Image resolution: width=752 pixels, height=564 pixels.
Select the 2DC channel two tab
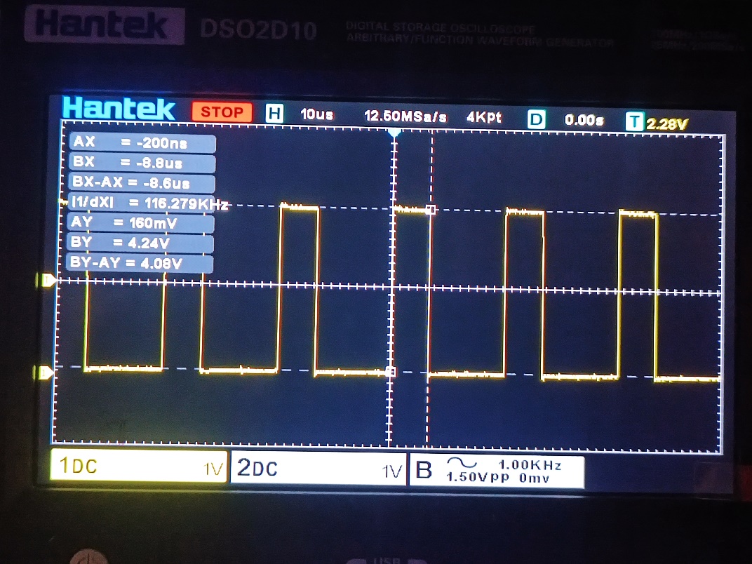click(x=318, y=468)
